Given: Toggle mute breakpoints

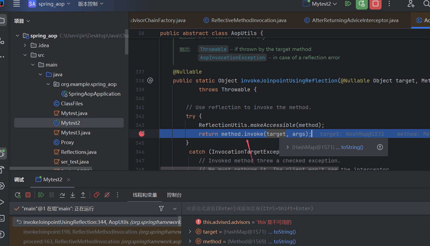Looking at the screenshot, I should click(x=107, y=195).
